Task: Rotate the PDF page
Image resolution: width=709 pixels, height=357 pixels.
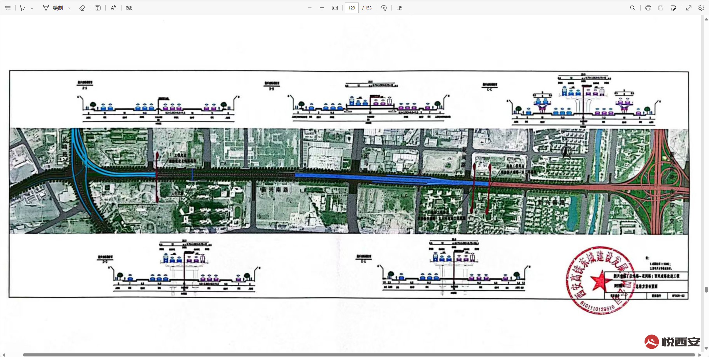Action: 384,8
